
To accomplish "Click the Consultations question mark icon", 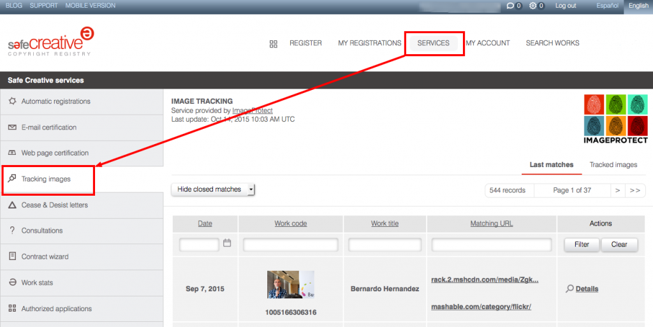I will [x=12, y=231].
